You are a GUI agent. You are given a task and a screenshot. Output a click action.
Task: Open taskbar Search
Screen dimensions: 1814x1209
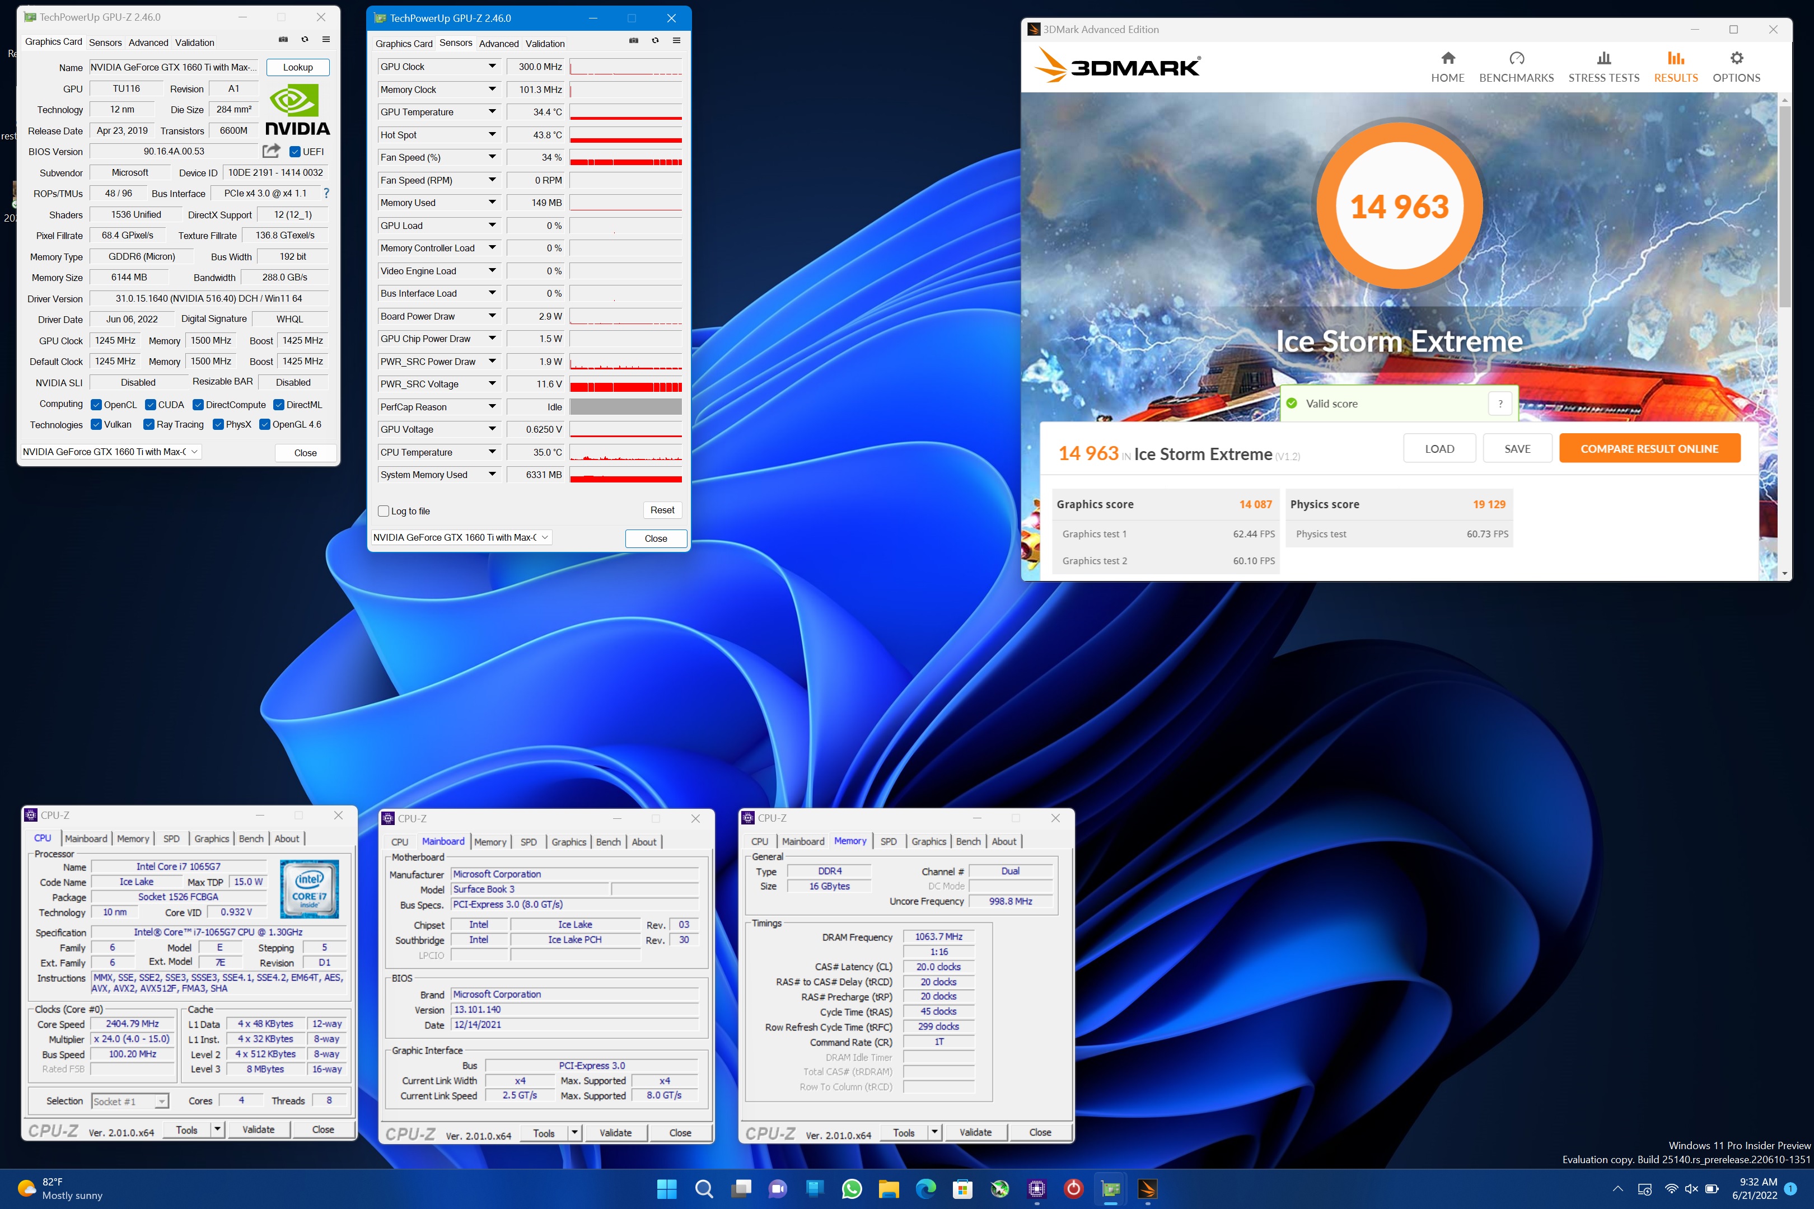703,1189
